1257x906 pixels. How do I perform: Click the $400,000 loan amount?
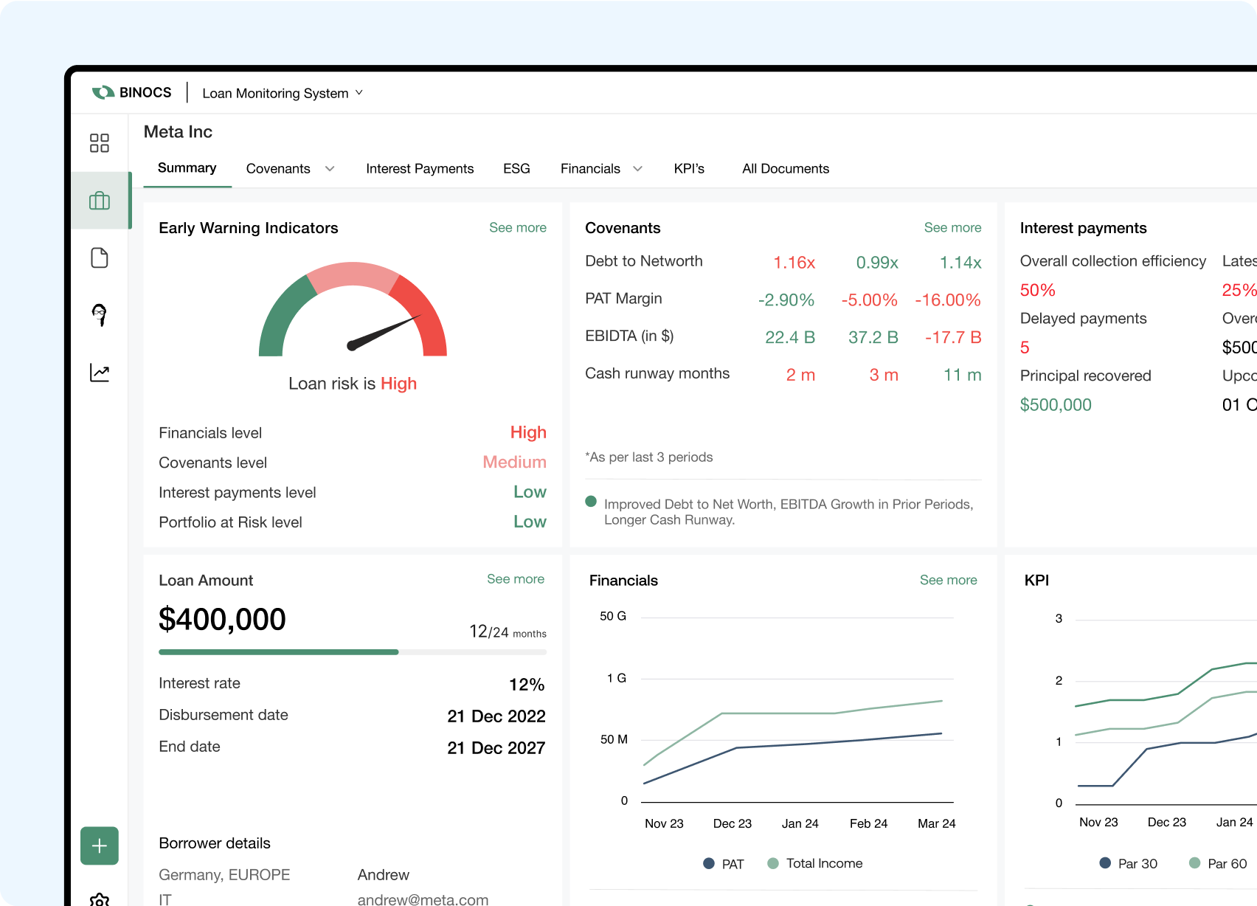[x=222, y=619]
